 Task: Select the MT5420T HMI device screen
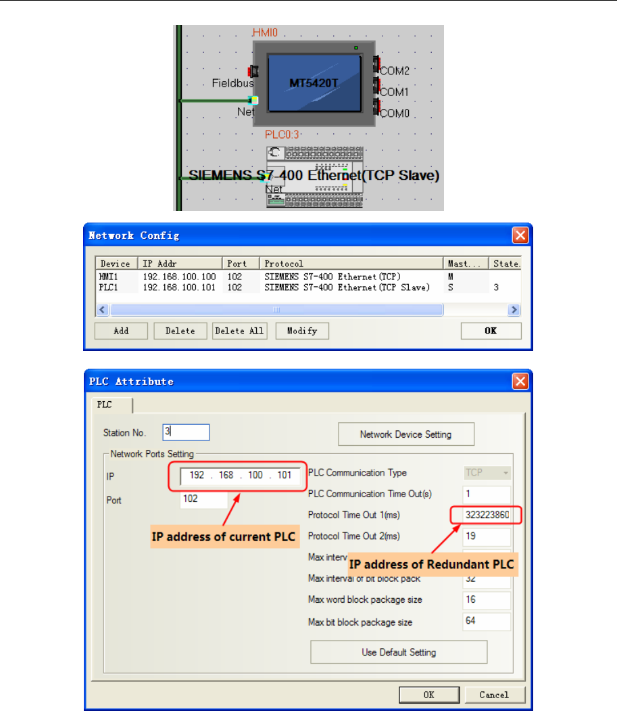tap(314, 83)
